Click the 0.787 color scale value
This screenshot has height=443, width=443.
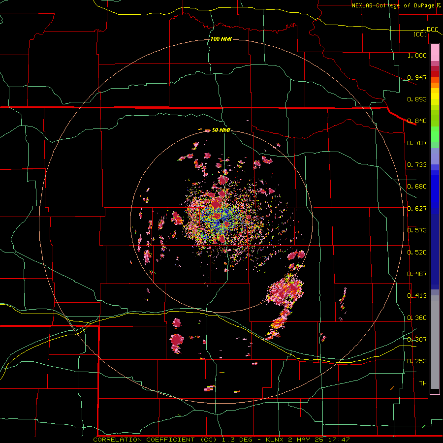(x=417, y=143)
